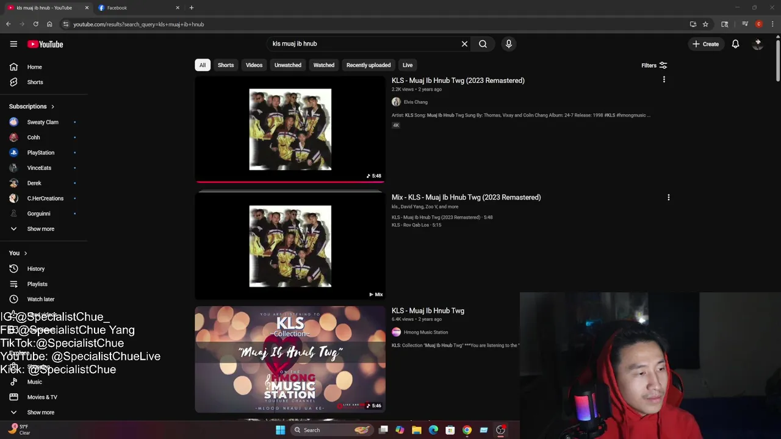This screenshot has width=781, height=439.
Task: Click the red watch progress bar on first thumbnail
Action: tap(290, 181)
